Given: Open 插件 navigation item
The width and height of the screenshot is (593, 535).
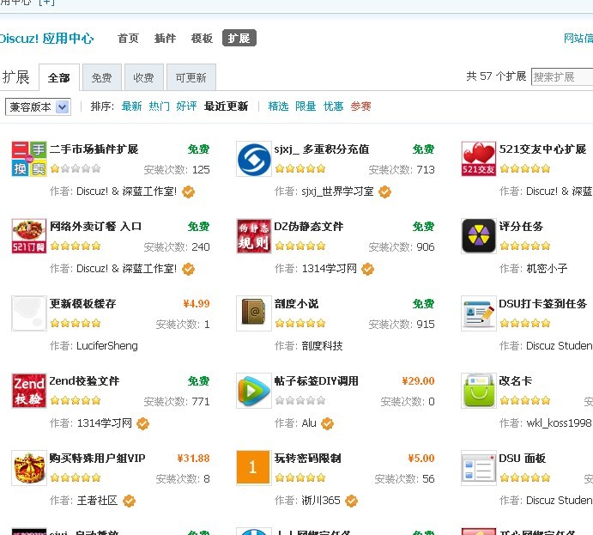Looking at the screenshot, I should (166, 38).
